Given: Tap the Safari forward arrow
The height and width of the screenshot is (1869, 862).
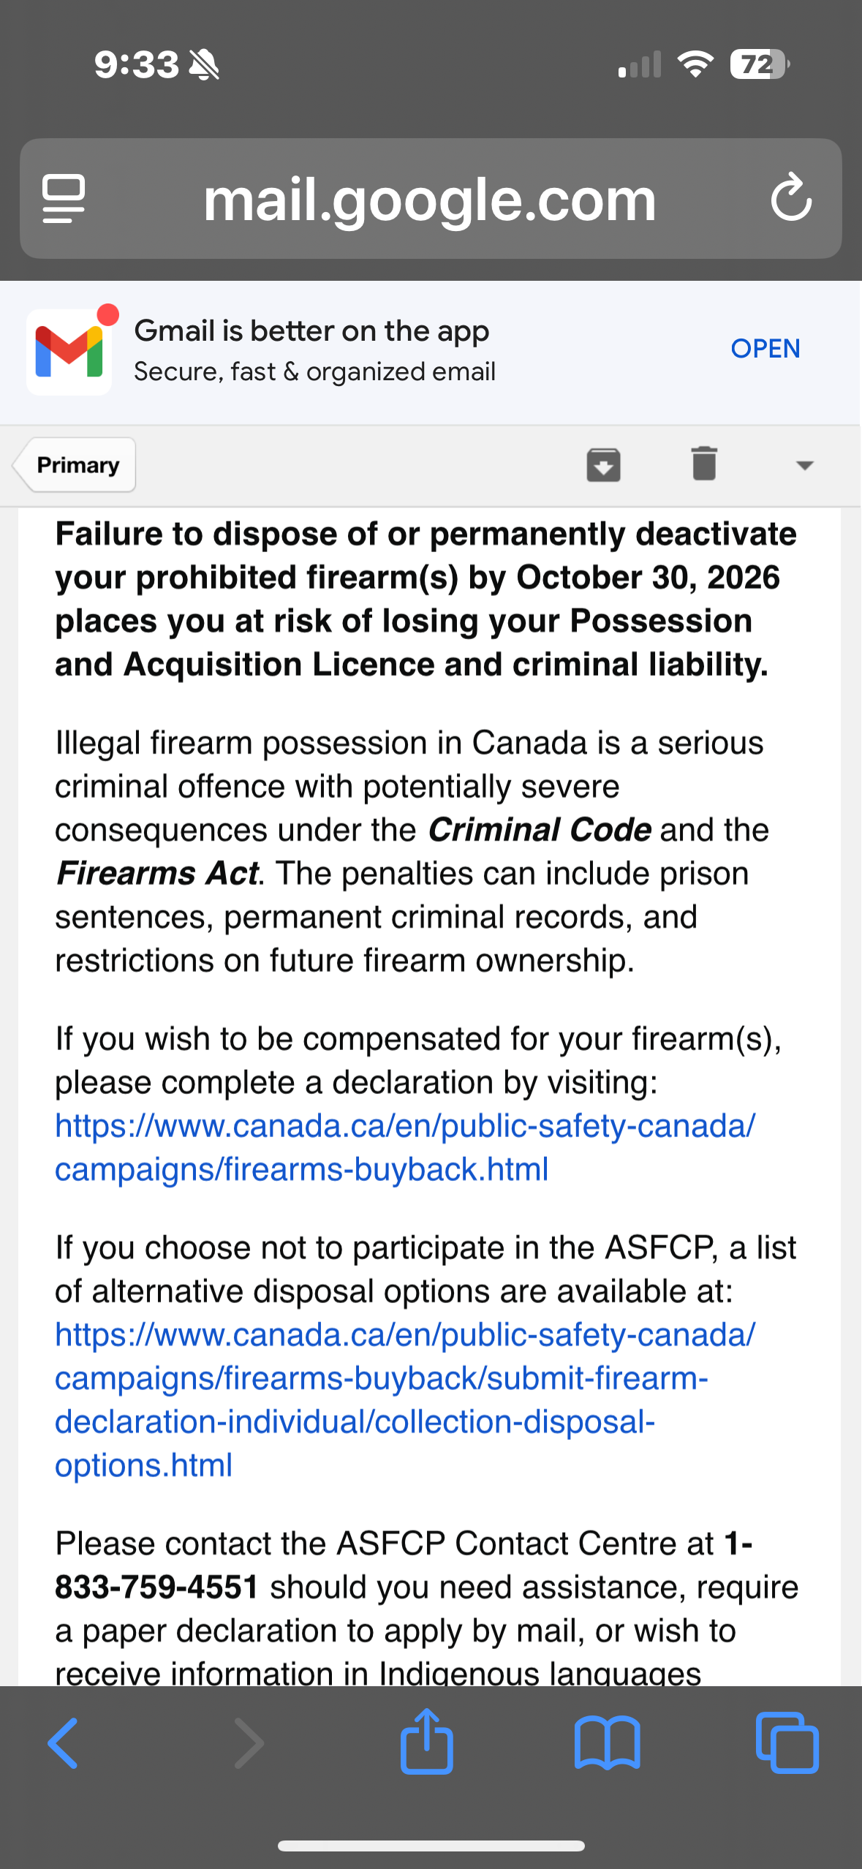Looking at the screenshot, I should tap(249, 1743).
